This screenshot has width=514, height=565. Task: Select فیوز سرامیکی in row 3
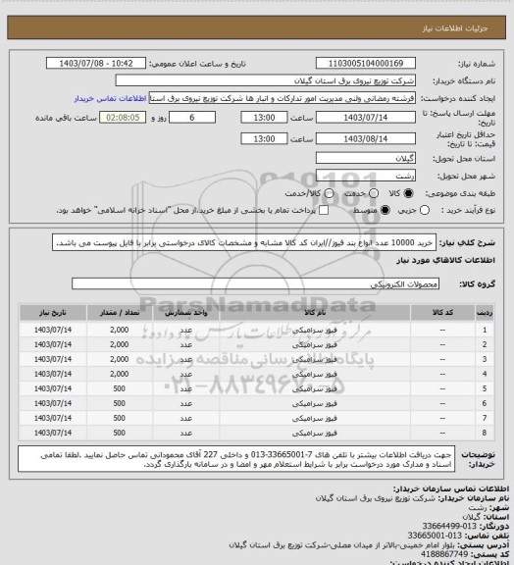click(x=315, y=360)
